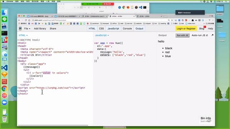
Task: Click the Chrome menu bar item
Action: (10, 1)
